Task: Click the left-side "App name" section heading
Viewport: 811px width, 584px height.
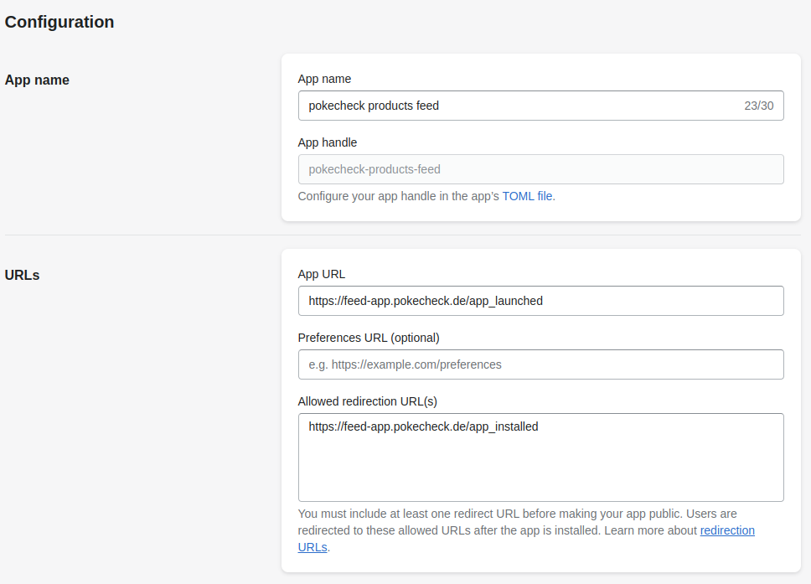Action: pyautogui.click(x=37, y=80)
